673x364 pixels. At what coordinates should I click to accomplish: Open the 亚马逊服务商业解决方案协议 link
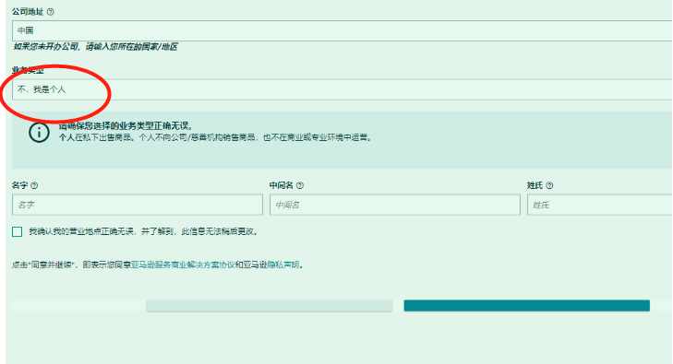[x=183, y=264]
